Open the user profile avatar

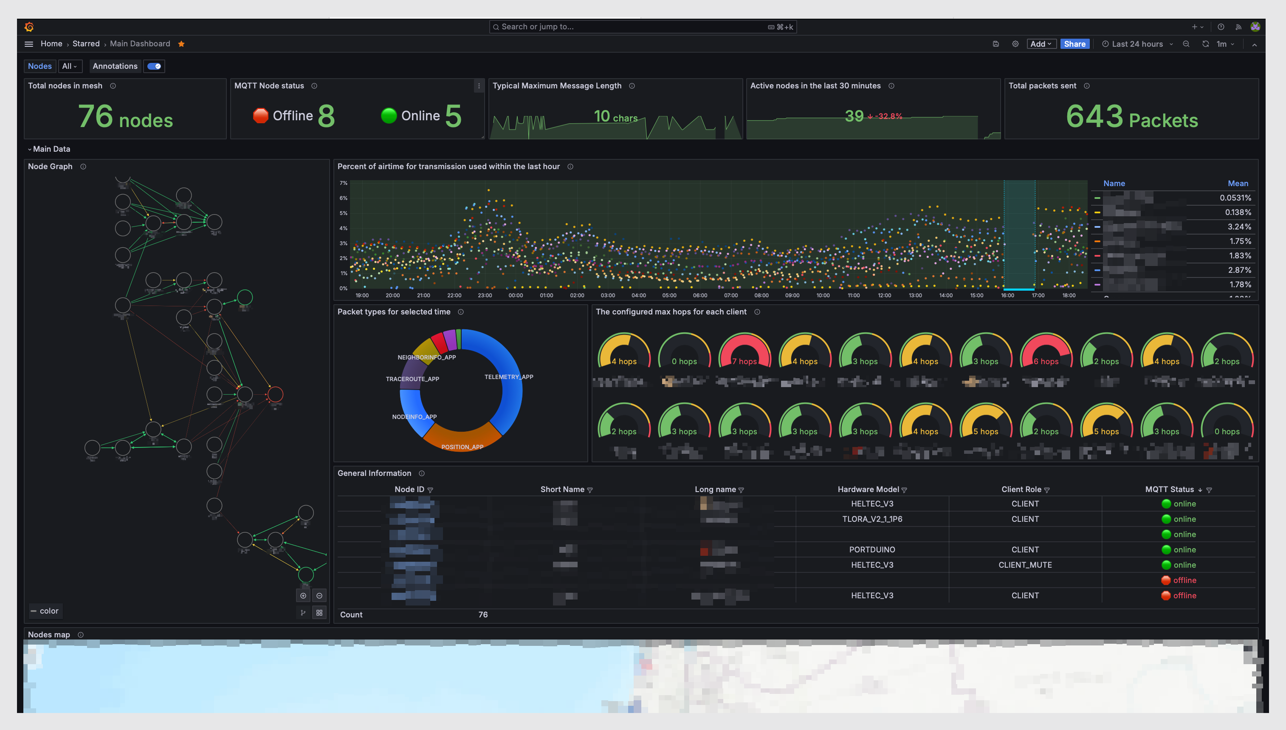[1255, 27]
